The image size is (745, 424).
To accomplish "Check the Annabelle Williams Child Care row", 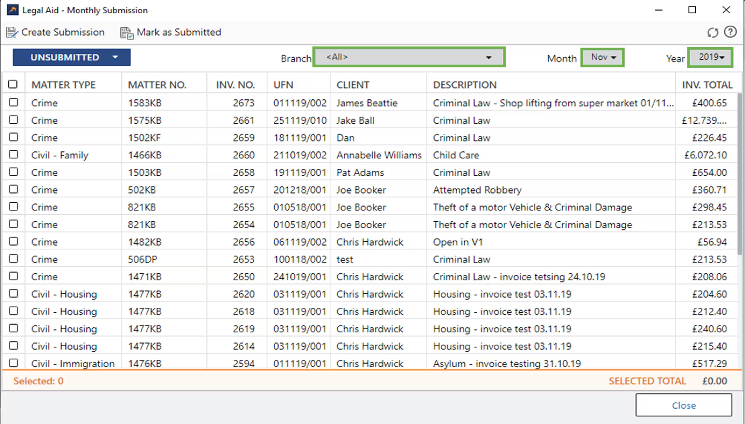I will click(13, 154).
